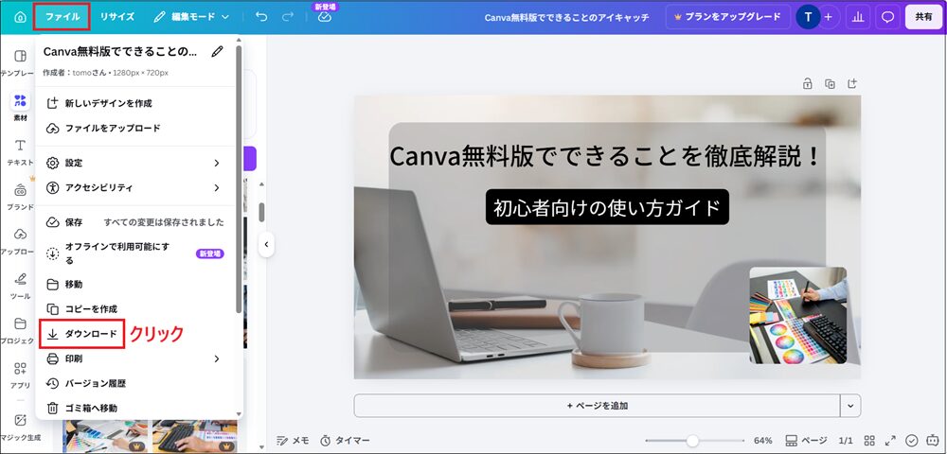This screenshot has width=947, height=454.
Task: Open メモ notes
Action: pyautogui.click(x=293, y=441)
